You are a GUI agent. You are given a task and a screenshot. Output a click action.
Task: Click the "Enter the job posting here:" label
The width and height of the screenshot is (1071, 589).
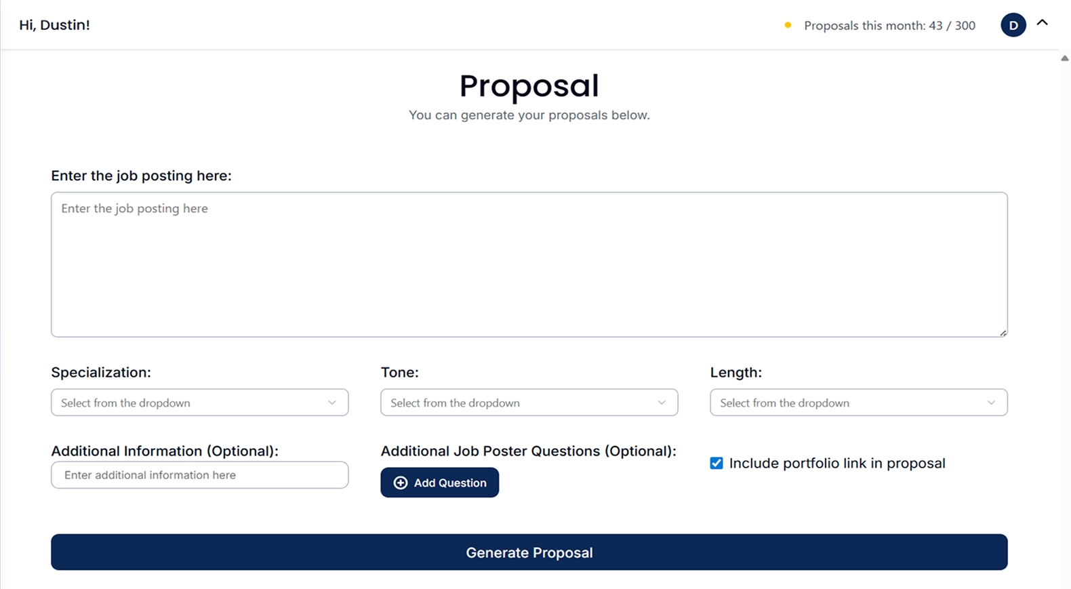141,176
